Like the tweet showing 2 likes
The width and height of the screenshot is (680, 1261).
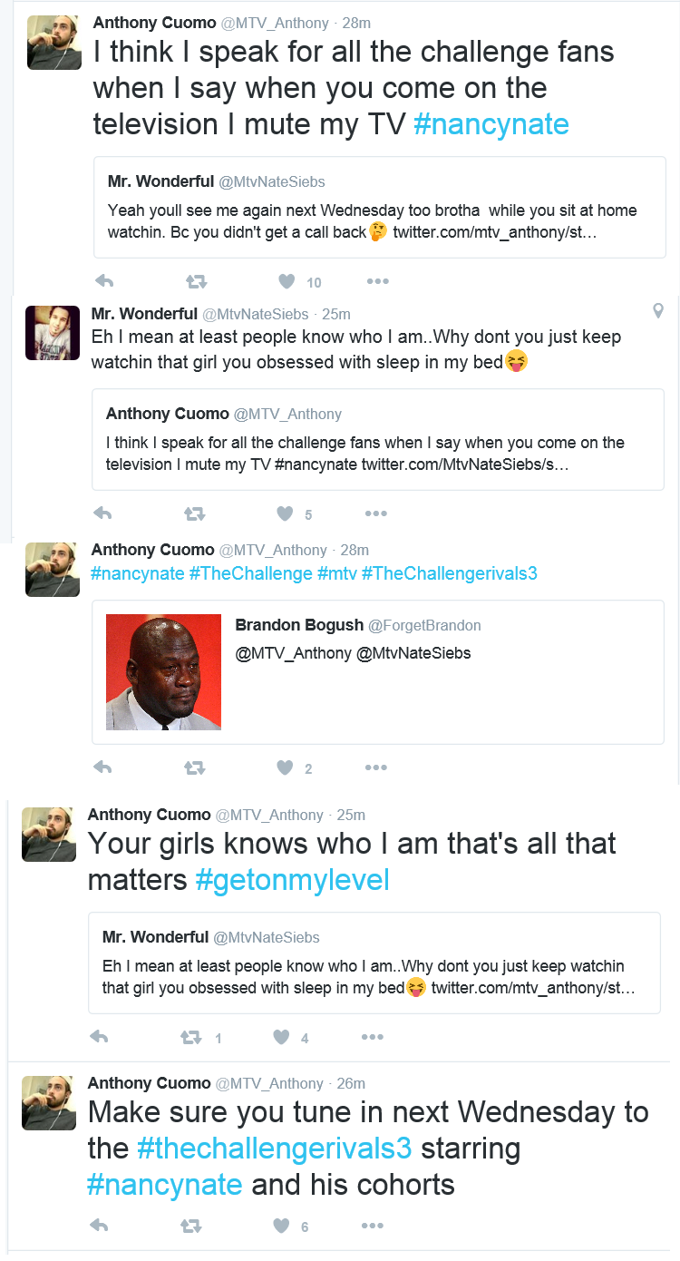click(285, 767)
